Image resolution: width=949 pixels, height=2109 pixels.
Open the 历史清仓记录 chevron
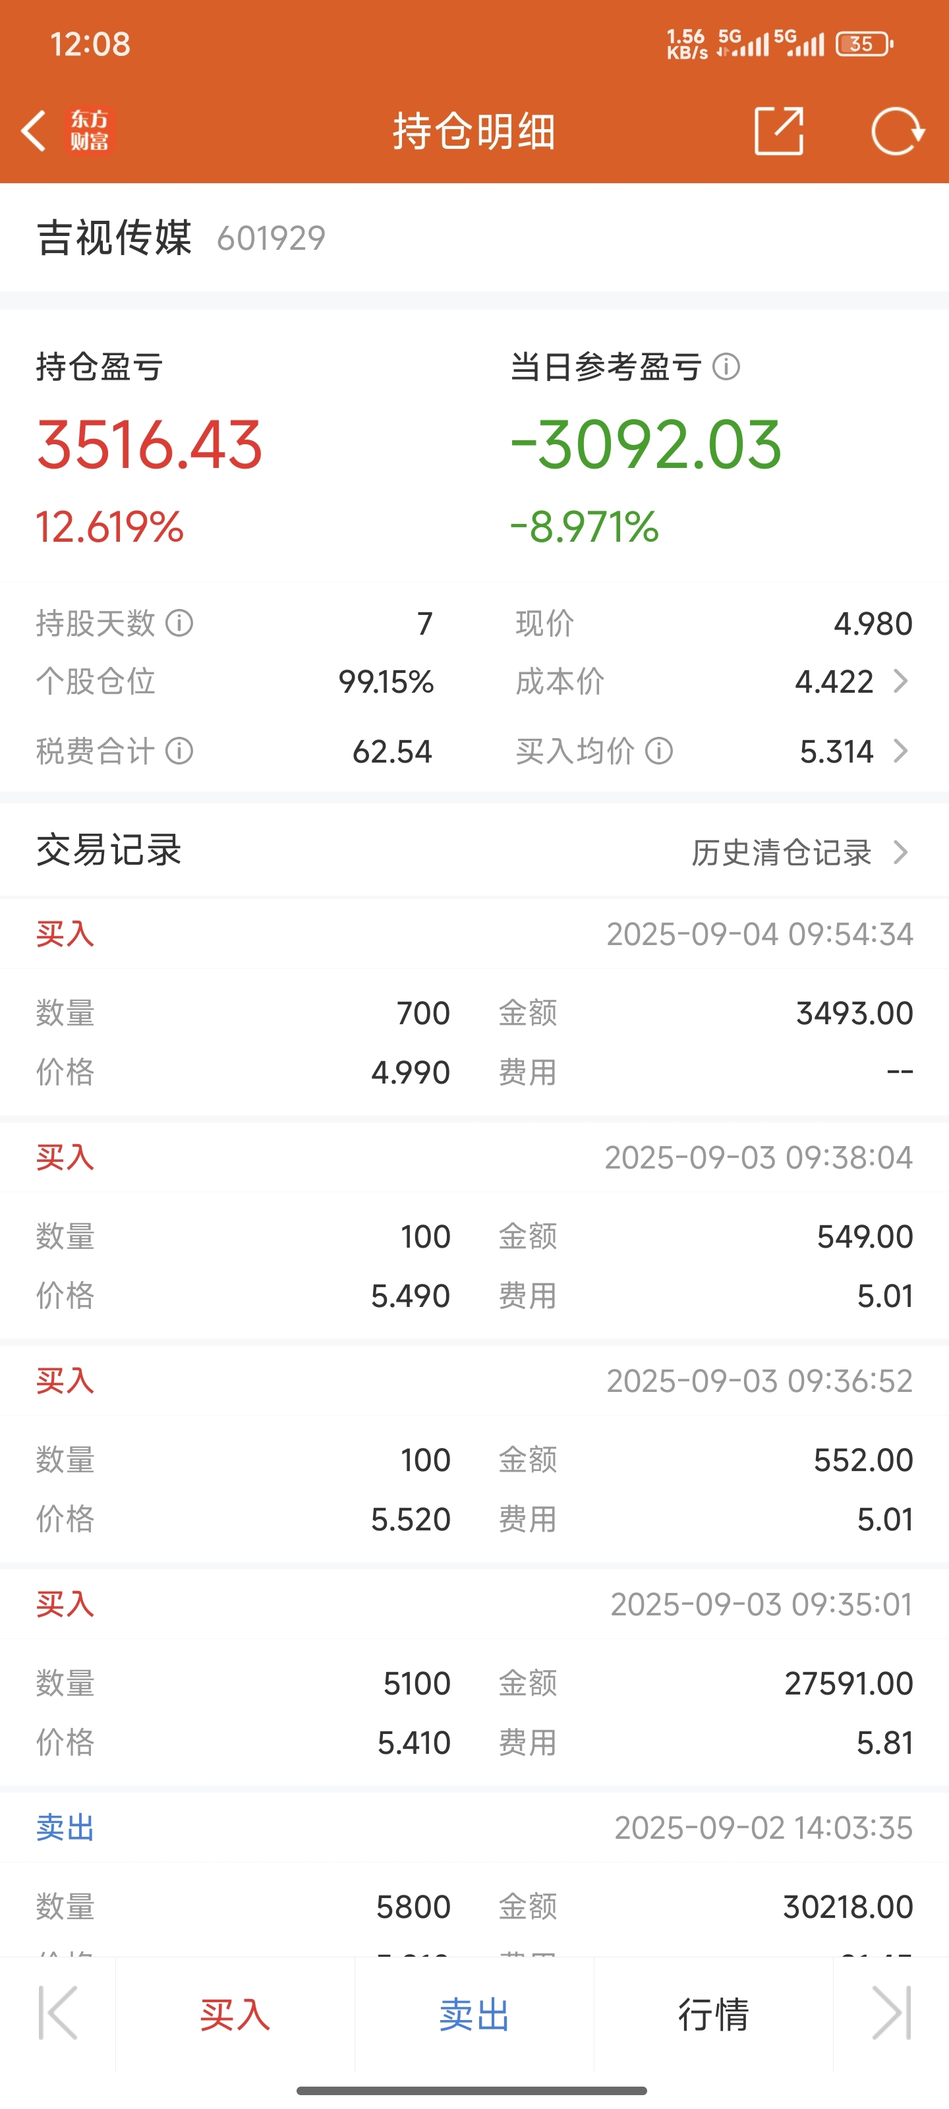pyautogui.click(x=901, y=852)
